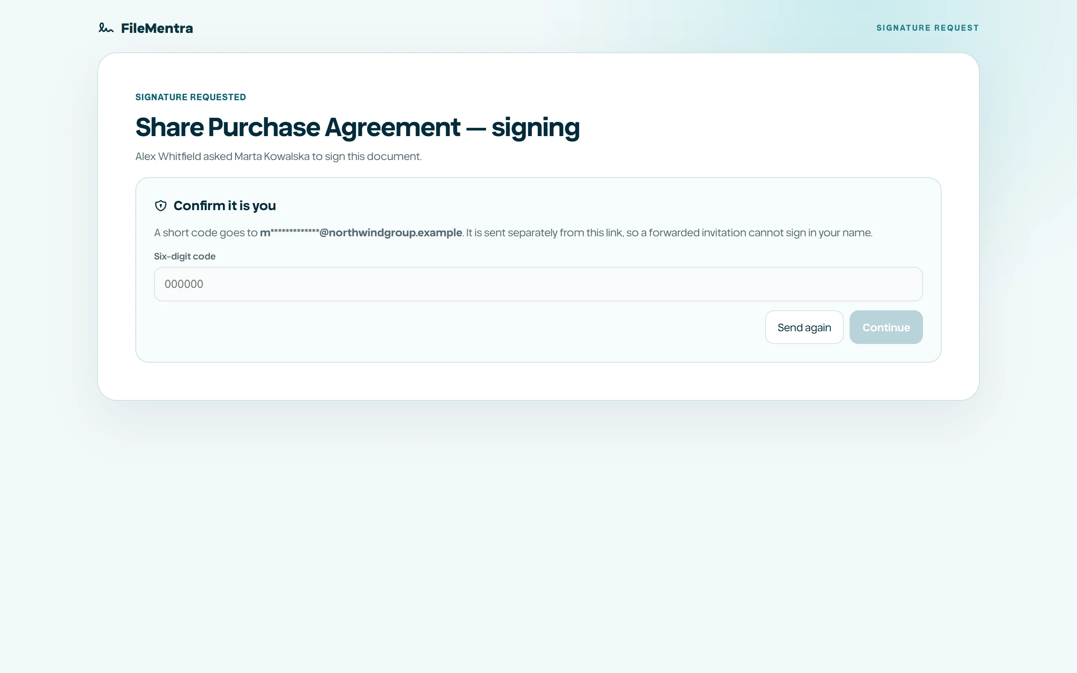
Task: Click Marta Kowalska's name in the subtitle
Action: tap(272, 157)
